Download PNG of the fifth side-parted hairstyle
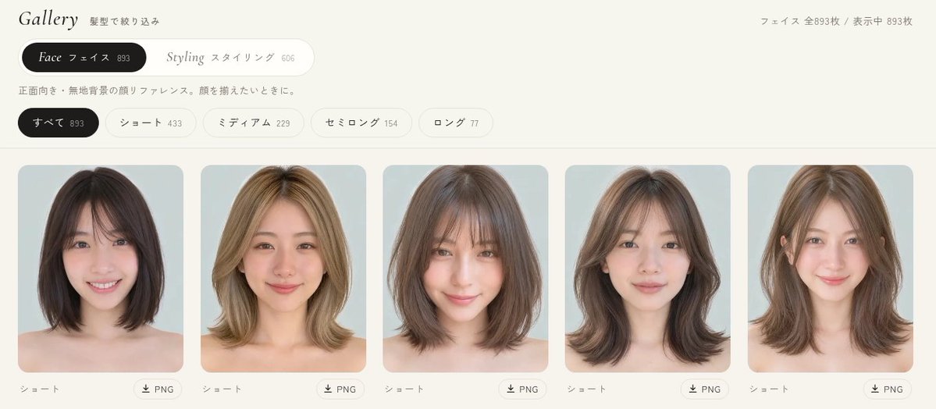The image size is (936, 409). coord(887,389)
